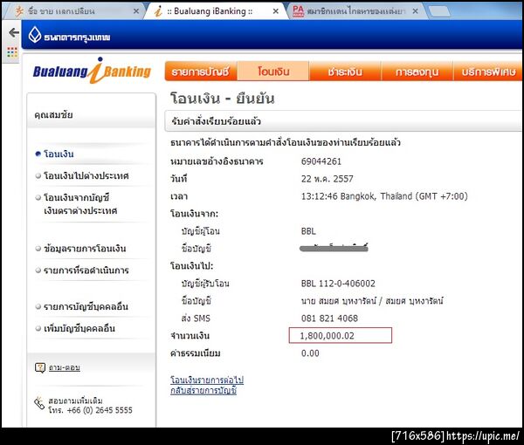
Task: Click the browser back arrow
Action: [14, 32]
